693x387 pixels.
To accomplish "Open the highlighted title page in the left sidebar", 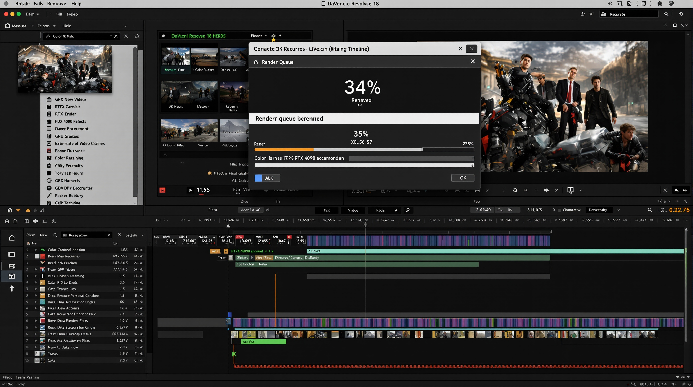I will click(x=12, y=276).
